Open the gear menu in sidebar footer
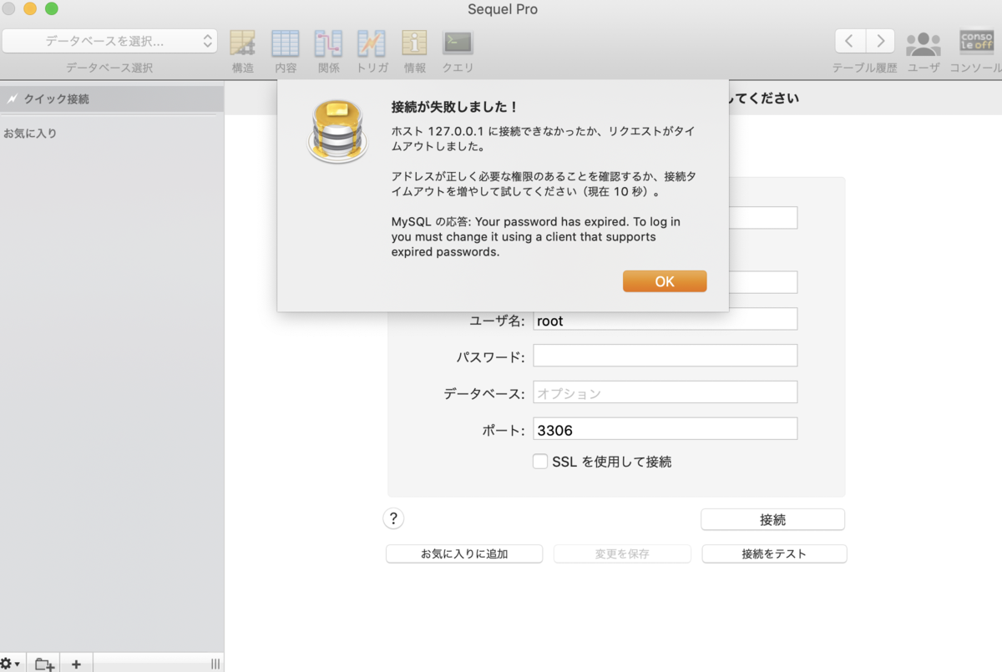1002x672 pixels. pos(10,664)
